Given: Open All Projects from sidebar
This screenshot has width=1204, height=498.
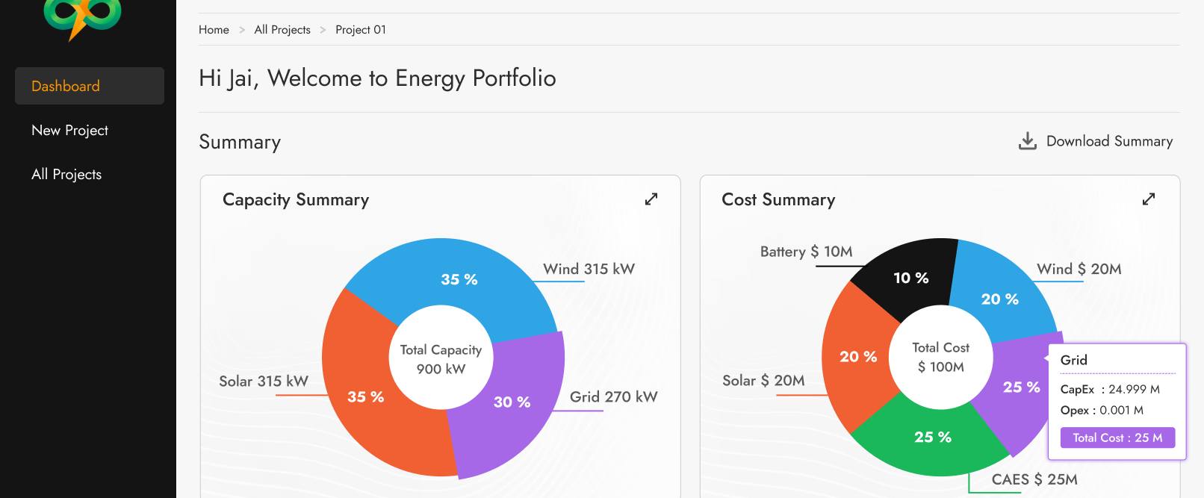Looking at the screenshot, I should pos(66,174).
